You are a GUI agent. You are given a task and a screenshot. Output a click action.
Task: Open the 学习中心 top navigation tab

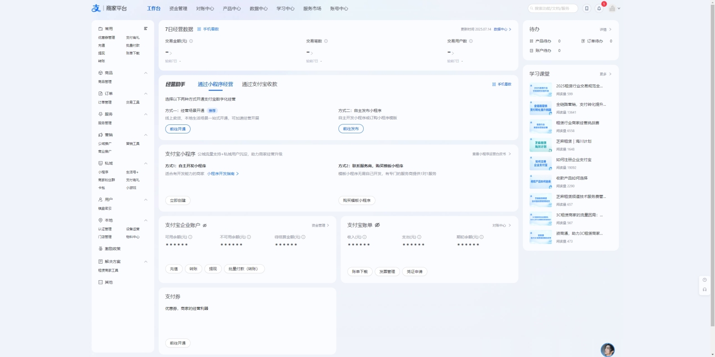point(286,9)
